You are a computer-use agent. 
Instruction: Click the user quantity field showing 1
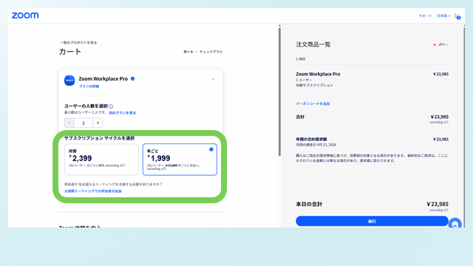point(84,123)
